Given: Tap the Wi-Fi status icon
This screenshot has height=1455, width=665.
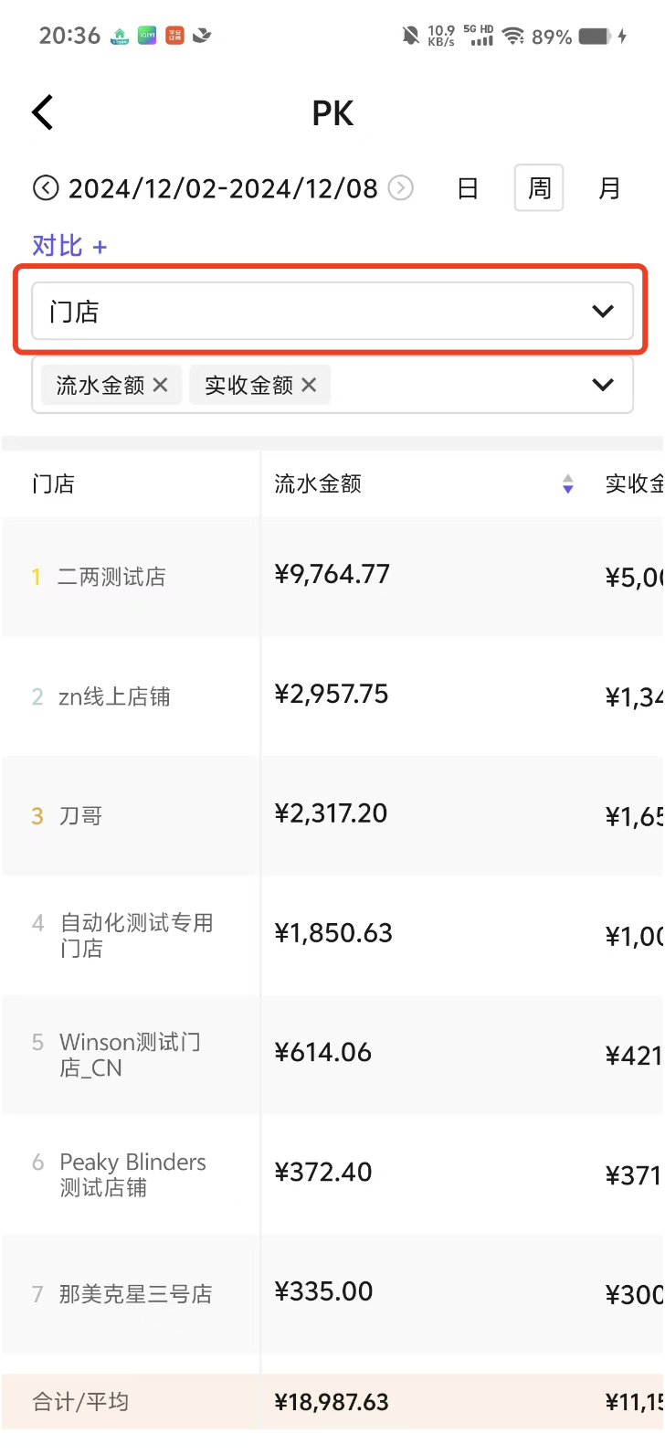Looking at the screenshot, I should (x=513, y=37).
